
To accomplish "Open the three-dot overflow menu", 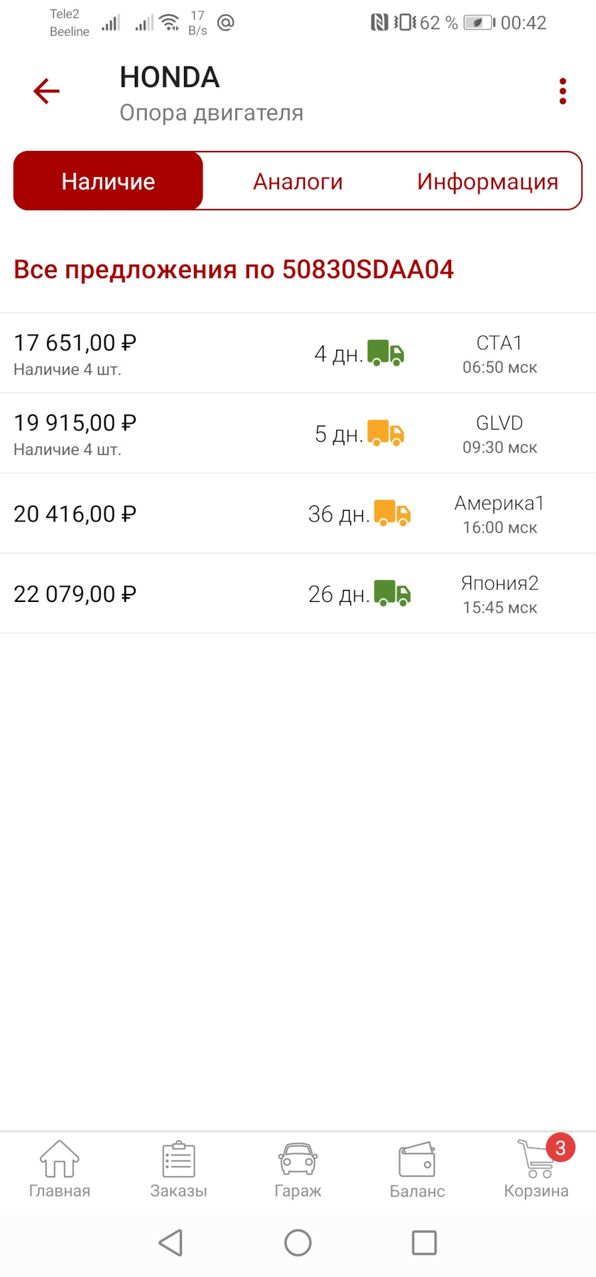I will pyautogui.click(x=563, y=91).
